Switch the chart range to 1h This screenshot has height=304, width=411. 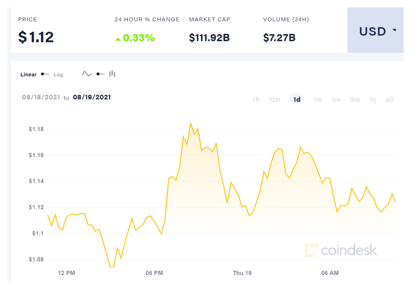(256, 99)
